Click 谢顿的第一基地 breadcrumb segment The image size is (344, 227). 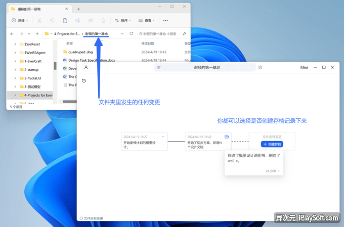(96, 34)
